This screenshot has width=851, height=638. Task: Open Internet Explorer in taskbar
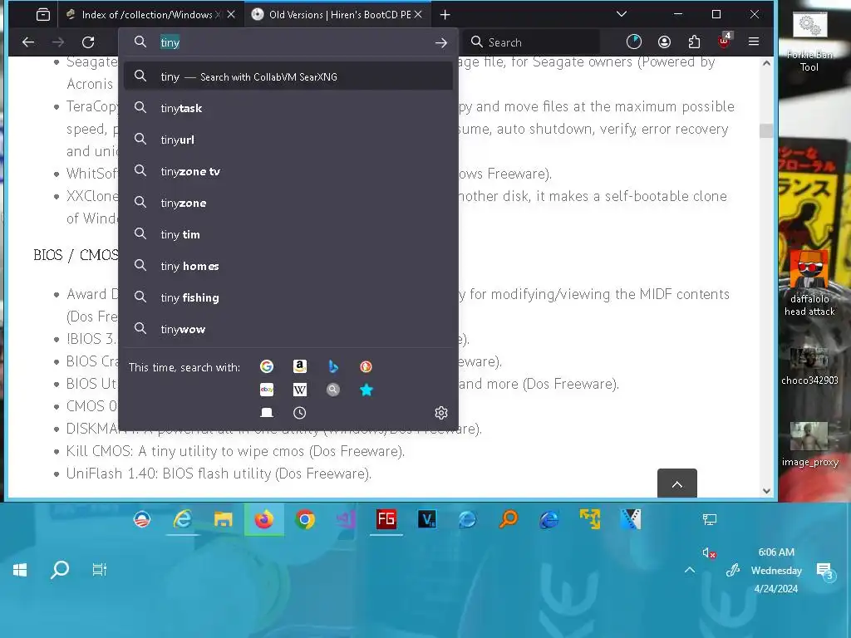pos(182,520)
